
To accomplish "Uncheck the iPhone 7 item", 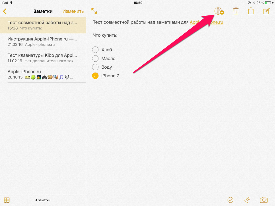I will coord(95,76).
